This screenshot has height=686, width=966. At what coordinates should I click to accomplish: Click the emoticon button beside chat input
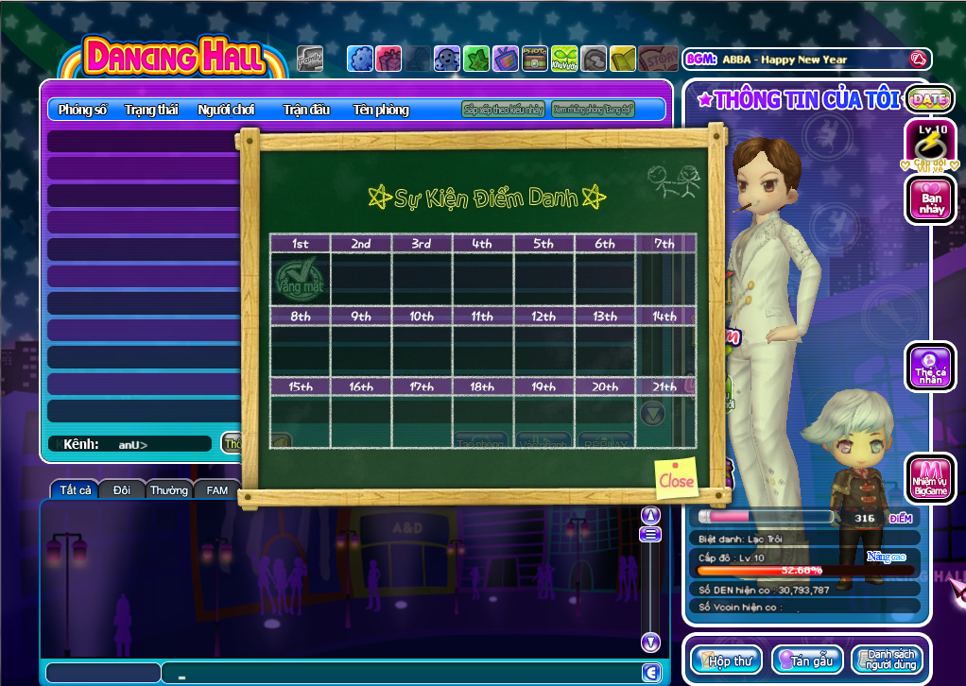pyautogui.click(x=650, y=673)
